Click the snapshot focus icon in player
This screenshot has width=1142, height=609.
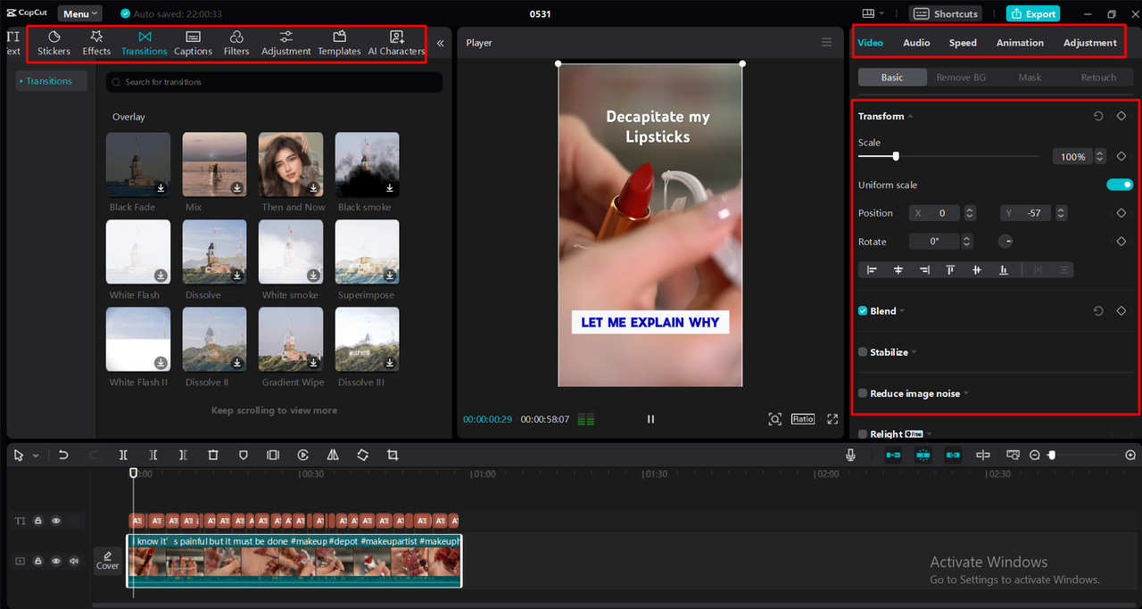click(774, 419)
